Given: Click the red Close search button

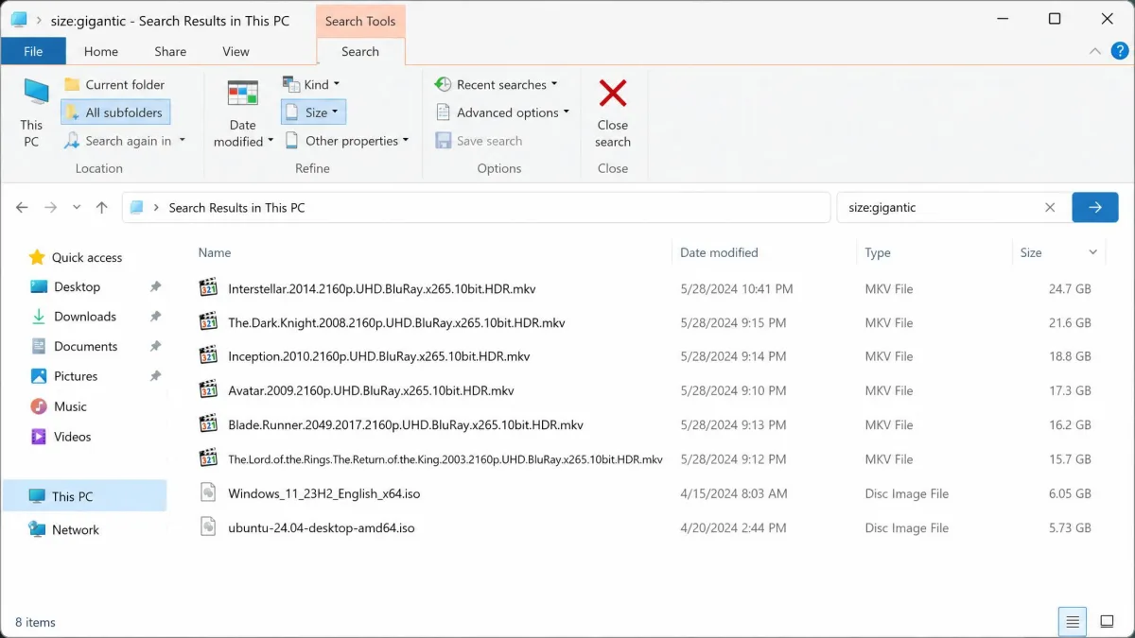Looking at the screenshot, I should (x=613, y=112).
